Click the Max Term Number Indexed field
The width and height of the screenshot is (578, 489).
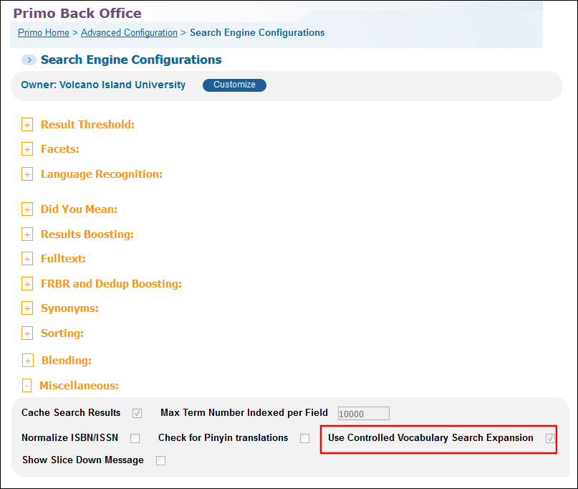[363, 413]
